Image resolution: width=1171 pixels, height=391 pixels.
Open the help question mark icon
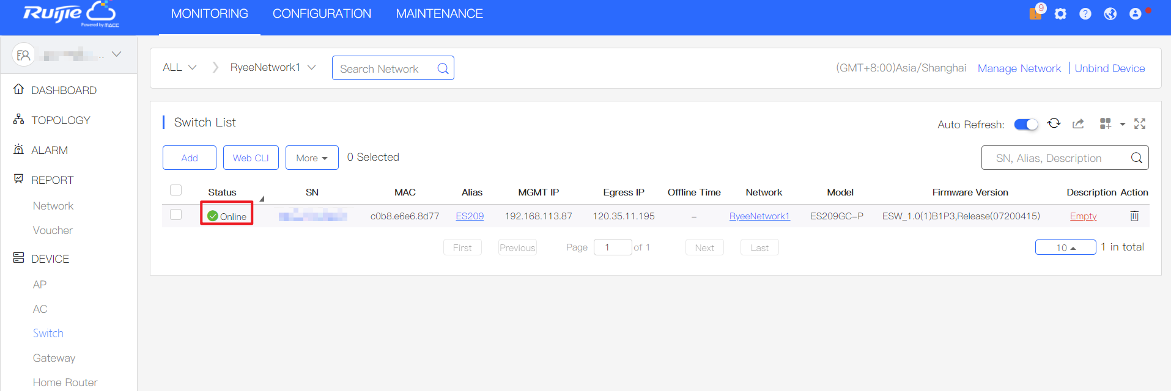(x=1085, y=13)
